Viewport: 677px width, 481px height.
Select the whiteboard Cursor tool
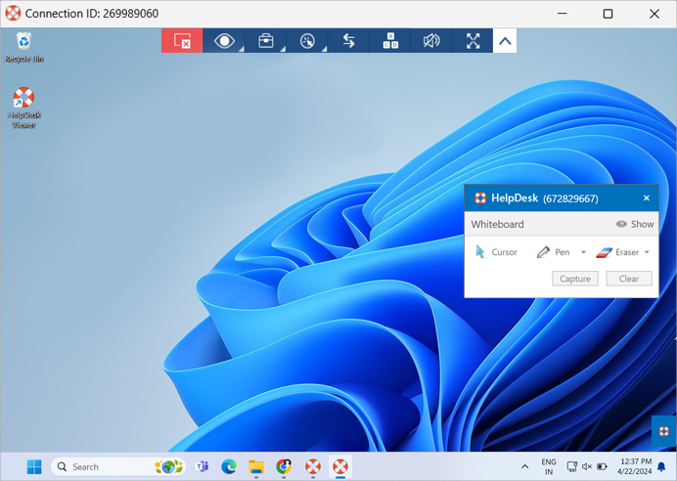496,252
